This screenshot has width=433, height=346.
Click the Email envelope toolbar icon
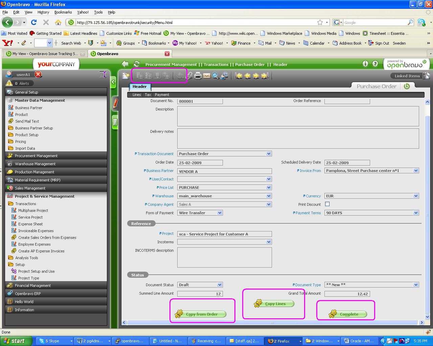pyautogui.click(x=207, y=76)
